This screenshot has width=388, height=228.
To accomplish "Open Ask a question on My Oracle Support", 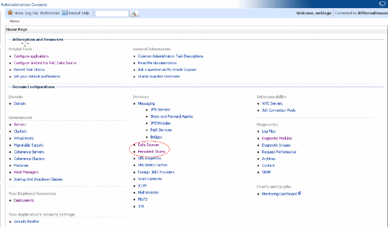I will [167, 69].
